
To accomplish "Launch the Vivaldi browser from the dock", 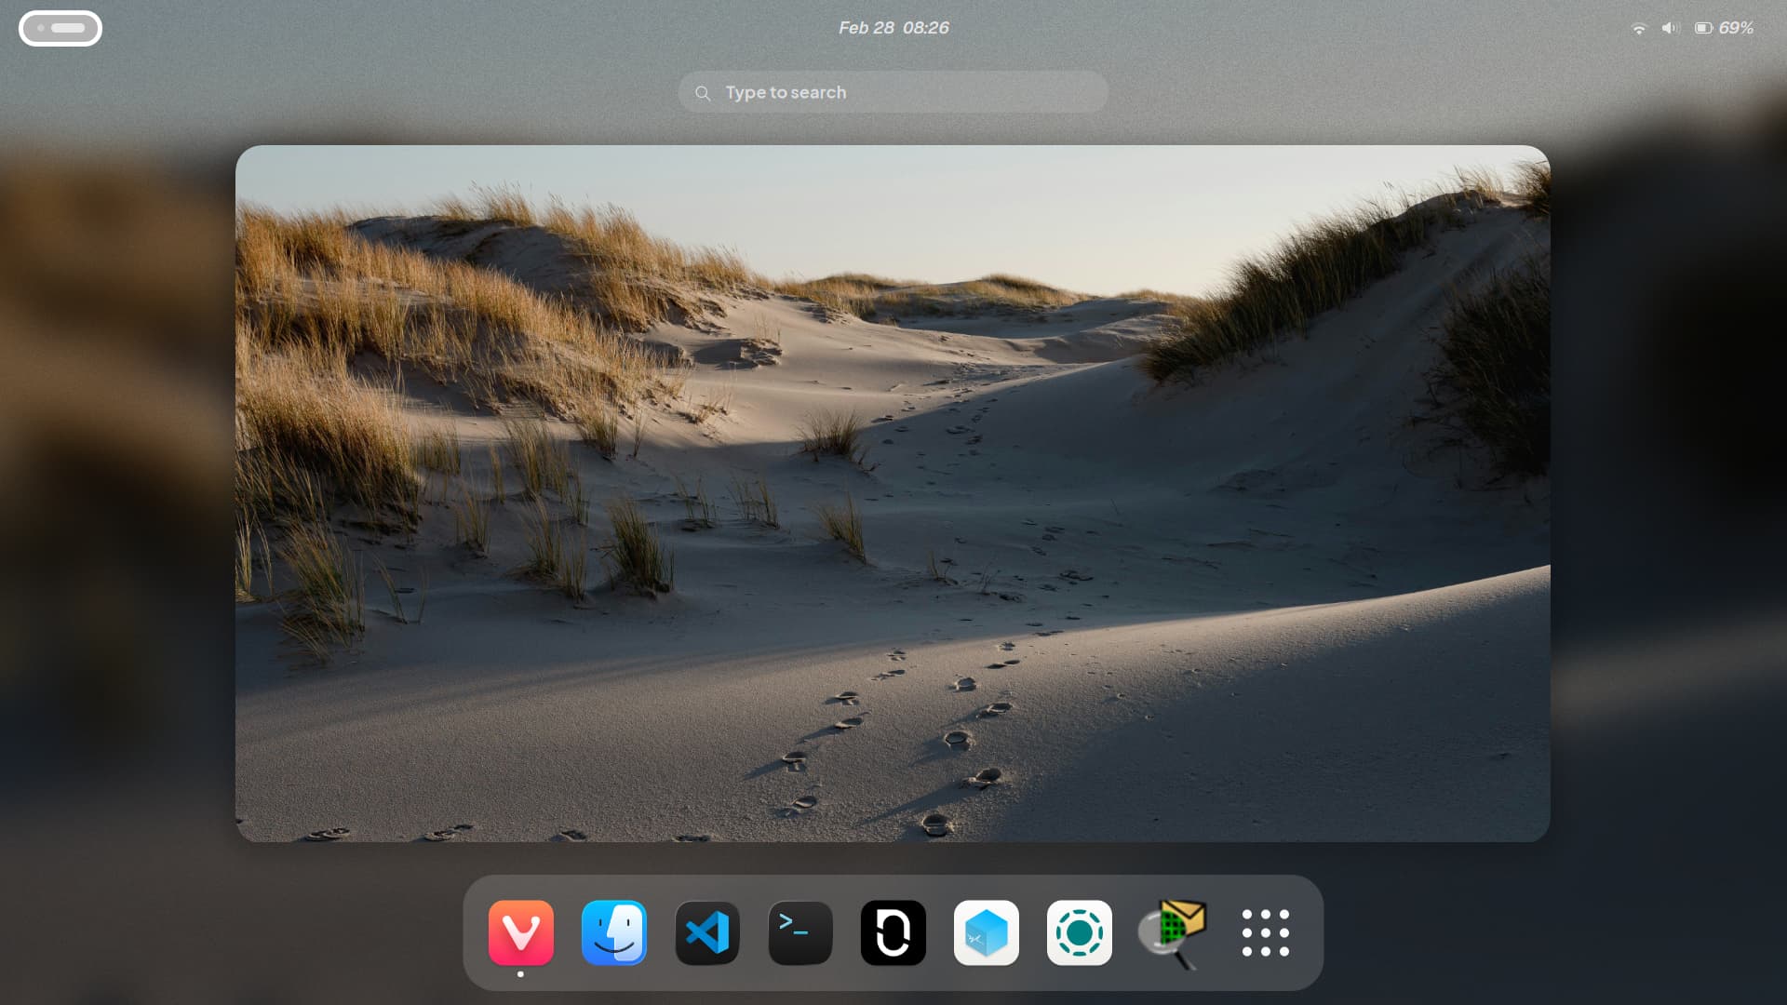I will click(x=520, y=931).
